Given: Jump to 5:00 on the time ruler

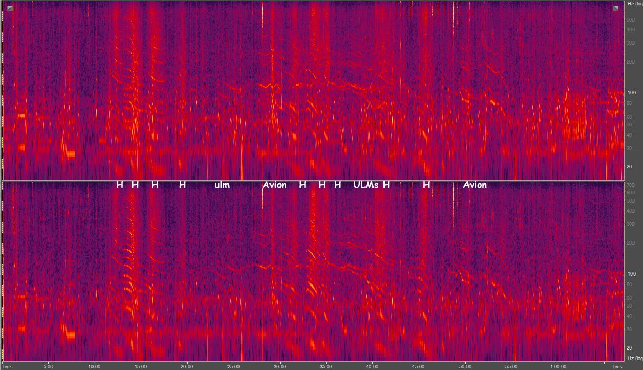Looking at the screenshot, I should (x=48, y=366).
